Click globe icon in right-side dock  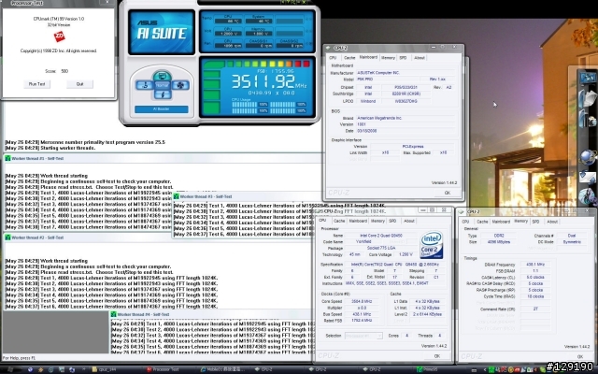pyautogui.click(x=588, y=157)
